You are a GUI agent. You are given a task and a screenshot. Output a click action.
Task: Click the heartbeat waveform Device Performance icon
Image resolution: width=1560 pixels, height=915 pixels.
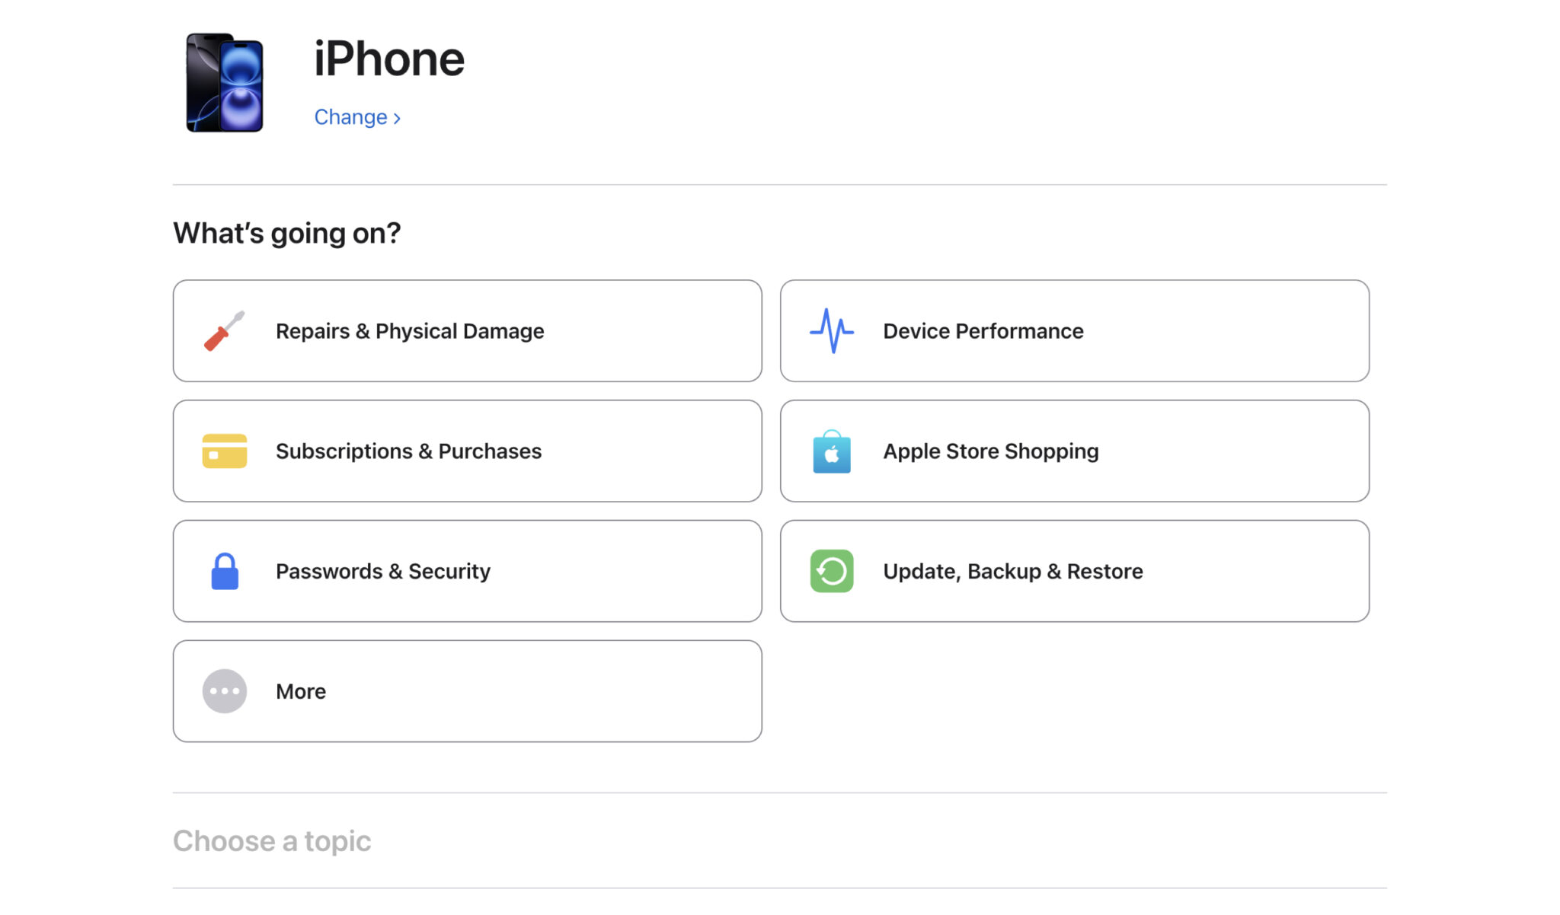[832, 330]
